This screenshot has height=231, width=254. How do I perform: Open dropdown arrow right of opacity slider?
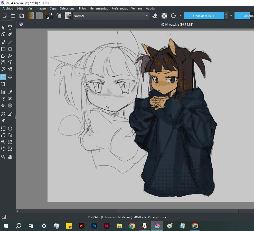click(231, 16)
